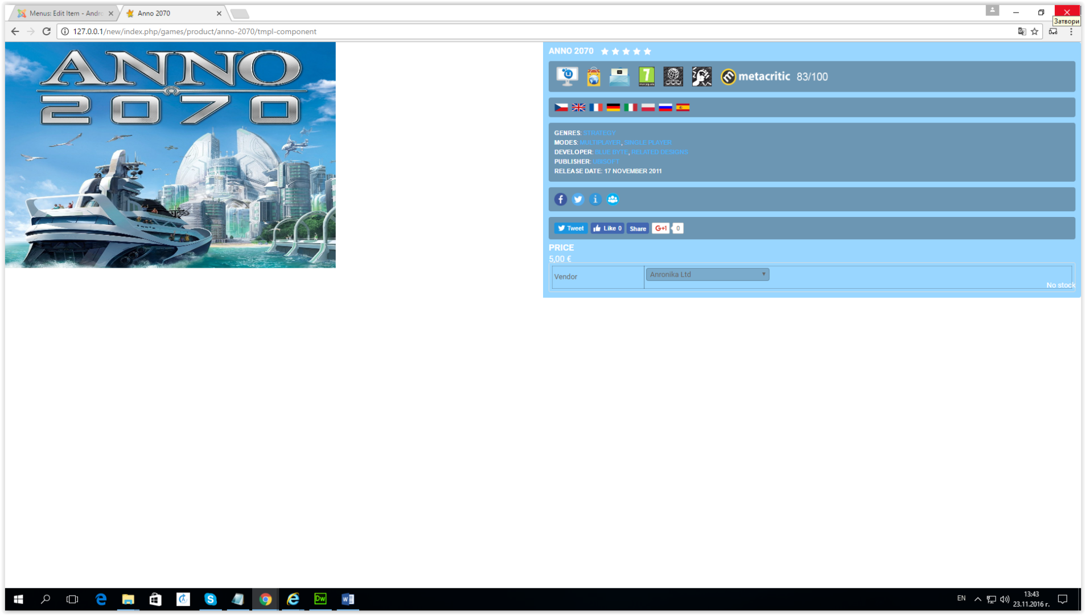The image size is (1085, 615).
Task: Open Word from the taskbar
Action: pos(348,599)
